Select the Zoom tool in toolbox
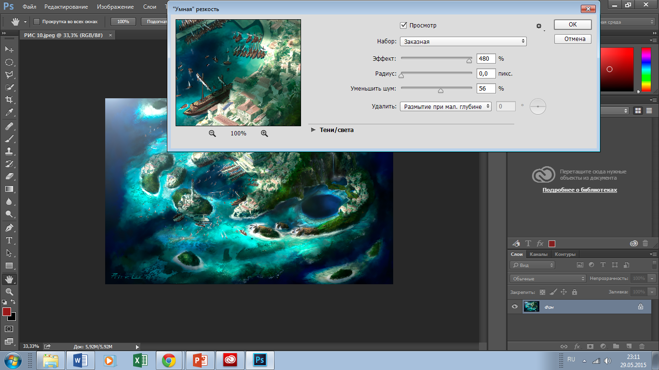 (x=9, y=291)
